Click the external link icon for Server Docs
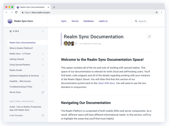 click(43, 92)
